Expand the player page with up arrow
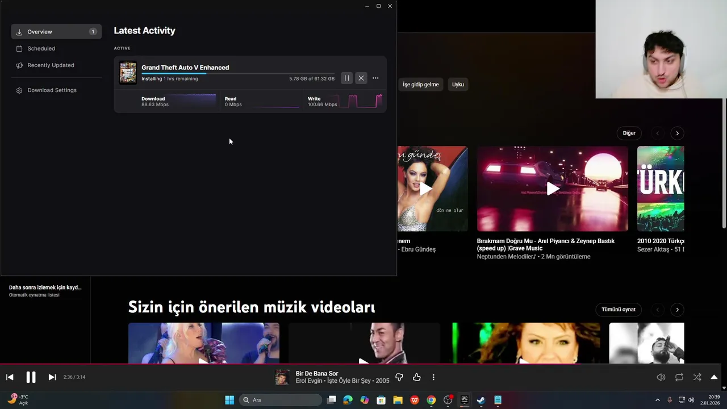This screenshot has width=727, height=409. pyautogui.click(x=714, y=377)
